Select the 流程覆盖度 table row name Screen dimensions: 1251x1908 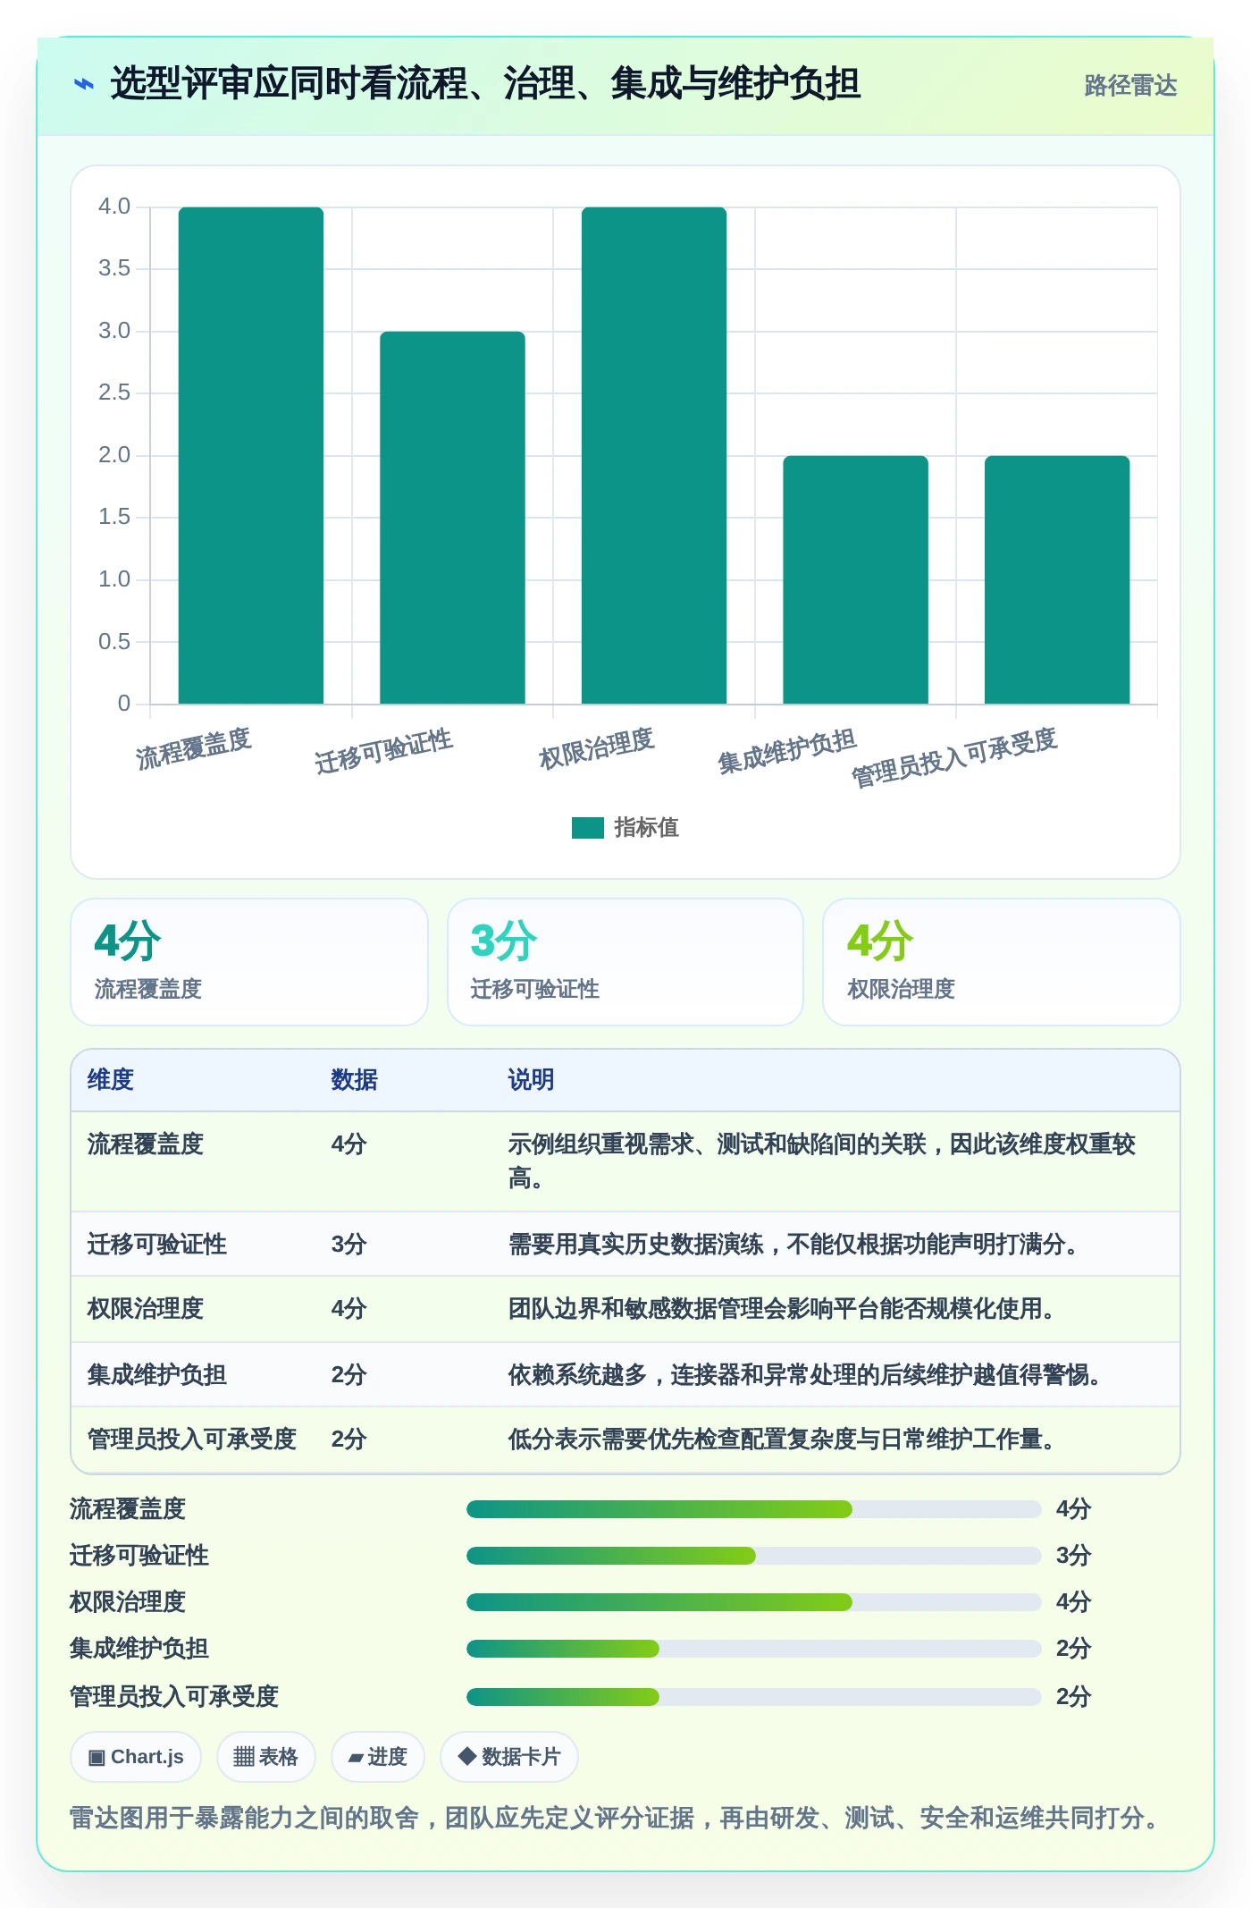point(146,1144)
